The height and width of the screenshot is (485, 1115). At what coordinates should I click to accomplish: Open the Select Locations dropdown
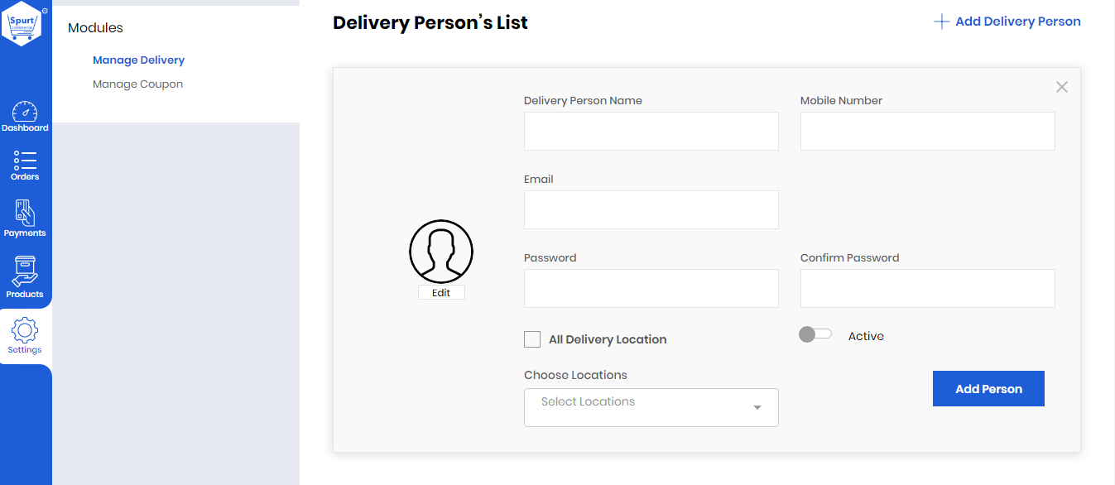(x=651, y=407)
